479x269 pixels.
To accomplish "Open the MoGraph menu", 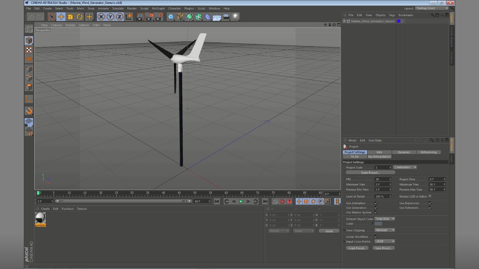I will pyautogui.click(x=158, y=8).
